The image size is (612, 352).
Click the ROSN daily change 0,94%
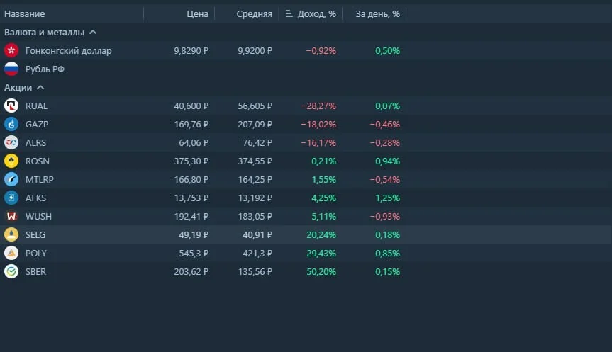pyautogui.click(x=388, y=161)
